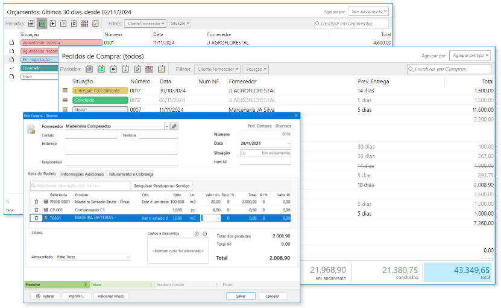Viewport: 501px width, 308px height.
Task: Open the Data date picker dropdown
Action: 288,144
